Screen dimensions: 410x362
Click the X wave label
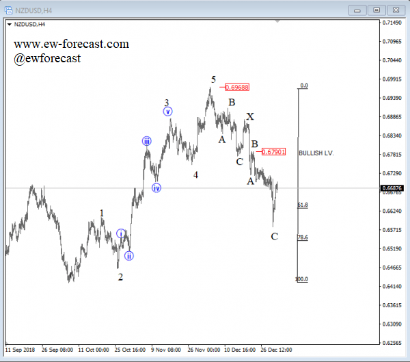click(x=250, y=116)
